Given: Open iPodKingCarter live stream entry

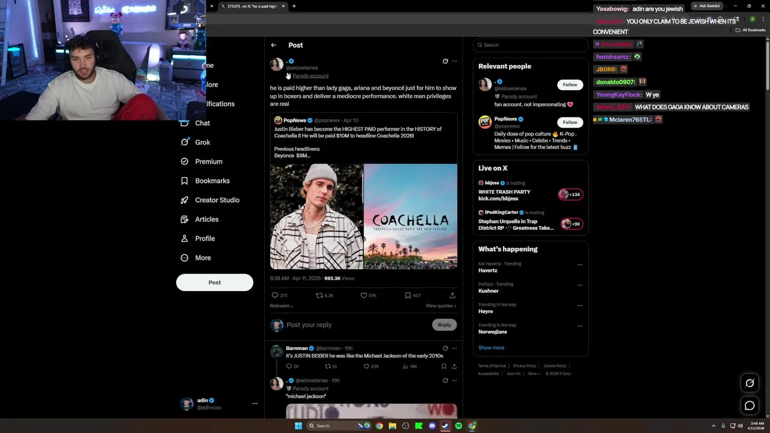Looking at the screenshot, I should [x=530, y=220].
